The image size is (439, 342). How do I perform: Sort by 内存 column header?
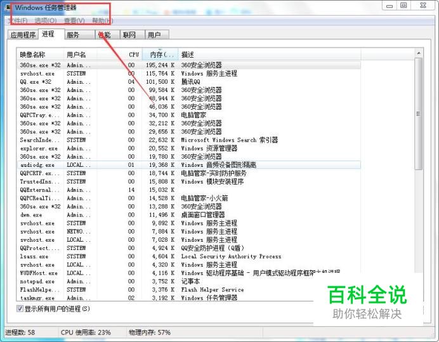[x=160, y=55]
